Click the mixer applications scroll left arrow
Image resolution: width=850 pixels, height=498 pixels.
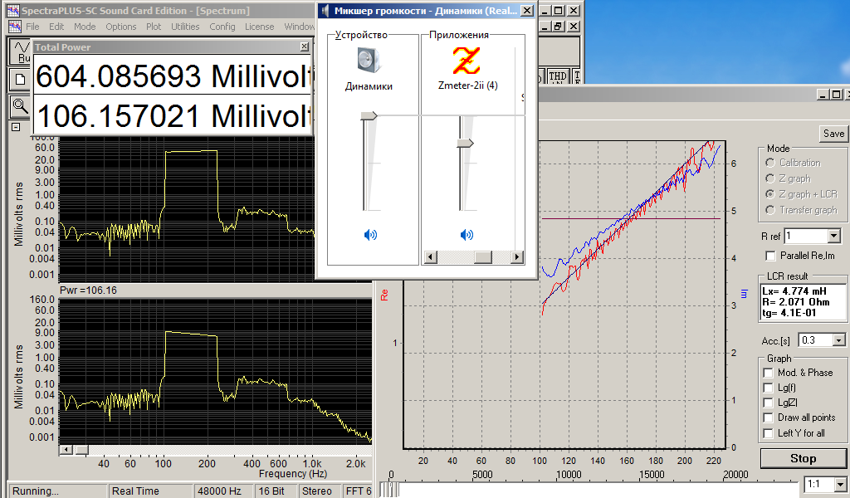click(x=431, y=256)
